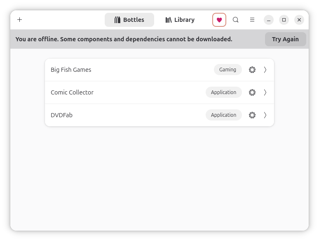Screen dimensions: 319x241
Task: Click the Gaming tag label
Action: click(x=228, y=70)
